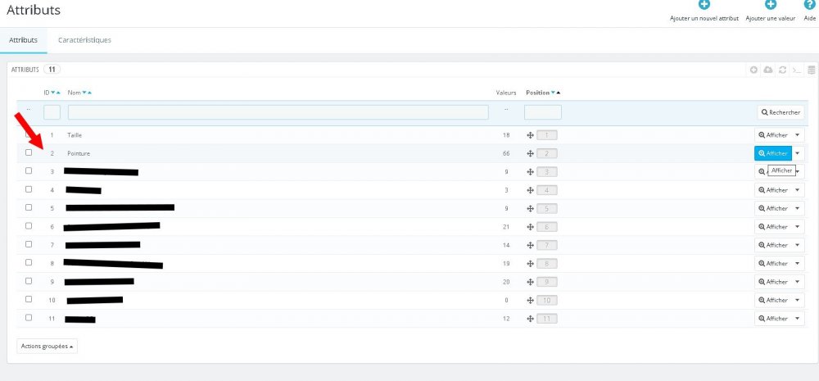Viewport: 819px width, 381px height.
Task: Click the Rechercher search button
Action: pos(781,112)
